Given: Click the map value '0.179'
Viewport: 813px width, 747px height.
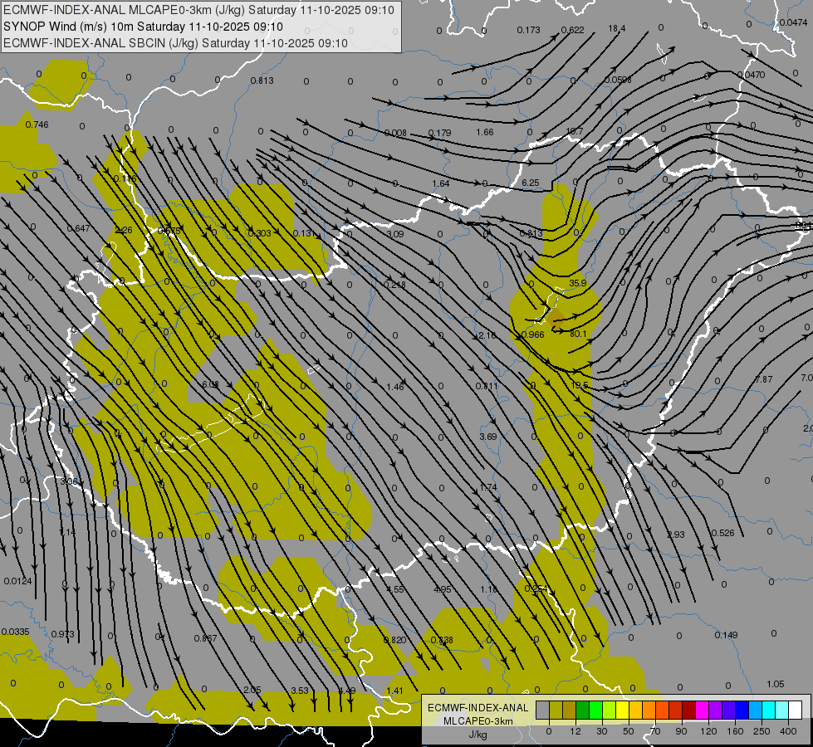Looking at the screenshot, I should (x=439, y=134).
